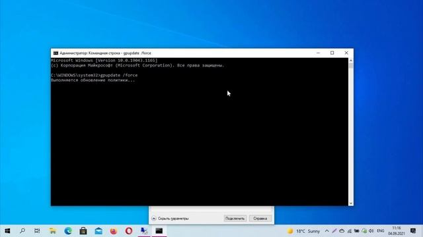Click green sync tray icon
423x237 pixels.
tap(364, 231)
